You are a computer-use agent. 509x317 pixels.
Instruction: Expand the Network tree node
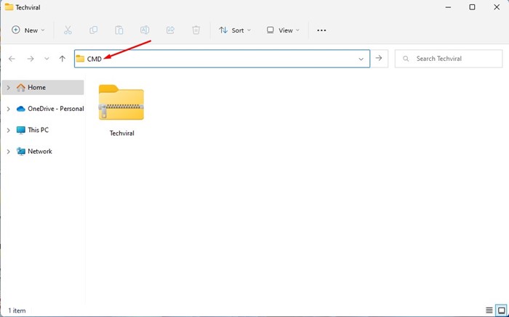point(9,152)
